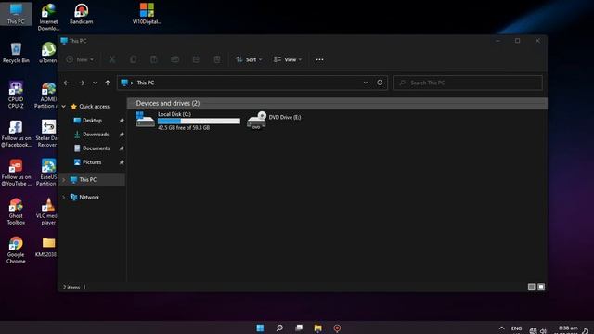Open Desktop in Quick access
Viewport: 594px width, 334px height.
(x=88, y=121)
